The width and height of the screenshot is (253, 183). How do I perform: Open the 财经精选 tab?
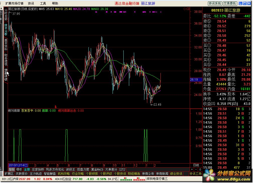coord(134,174)
